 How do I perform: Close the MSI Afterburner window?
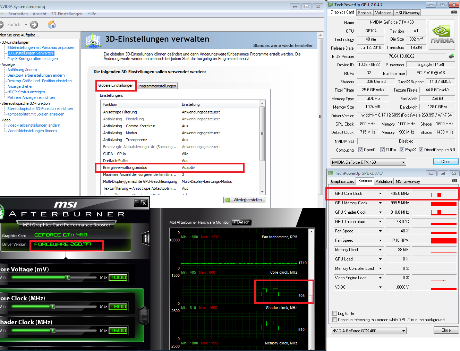click(x=144, y=203)
